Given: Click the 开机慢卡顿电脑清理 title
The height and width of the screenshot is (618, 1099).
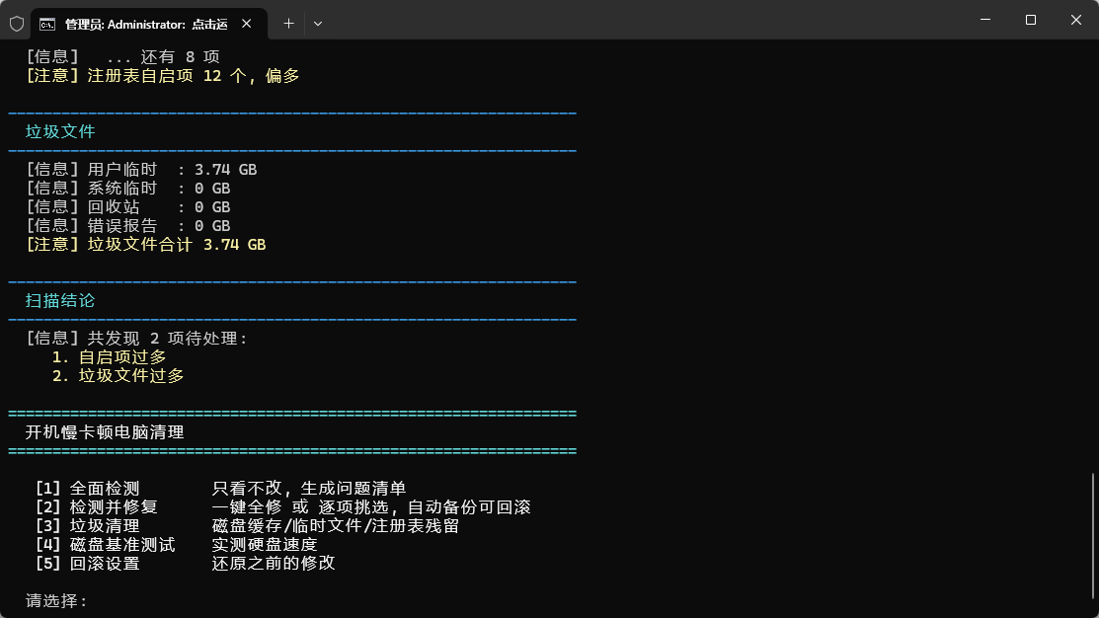Looking at the screenshot, I should pyautogui.click(x=105, y=432).
